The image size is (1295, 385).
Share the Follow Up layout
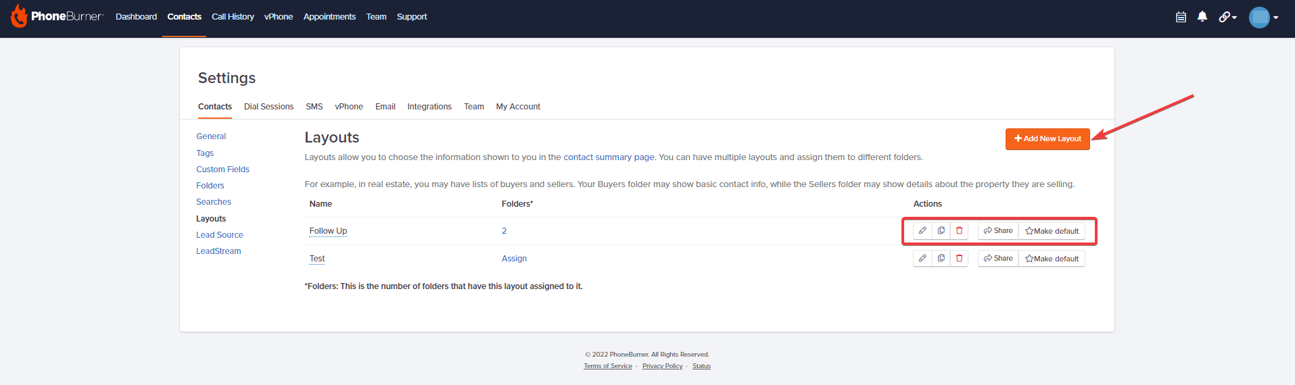998,231
